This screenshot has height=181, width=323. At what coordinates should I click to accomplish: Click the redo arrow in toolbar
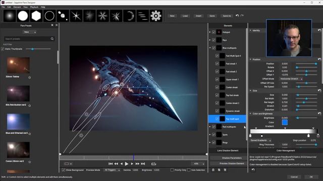pyautogui.click(x=242, y=16)
